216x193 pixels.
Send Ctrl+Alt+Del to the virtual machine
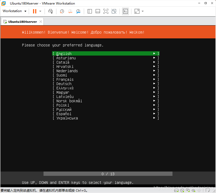51,11
